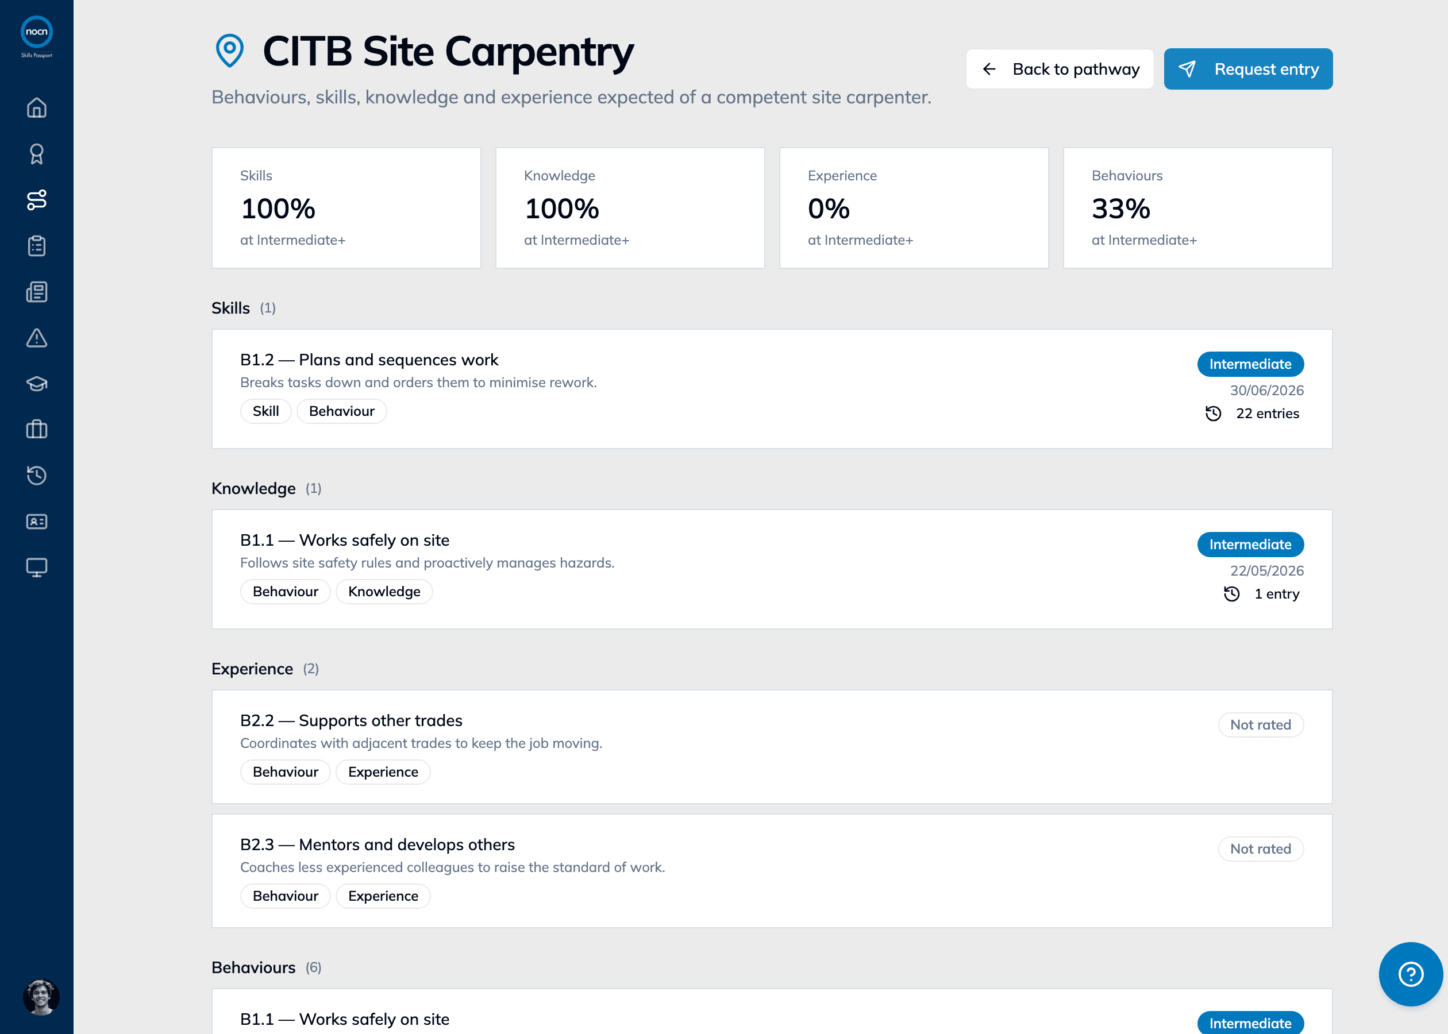Click the Request entry button

click(x=1248, y=69)
